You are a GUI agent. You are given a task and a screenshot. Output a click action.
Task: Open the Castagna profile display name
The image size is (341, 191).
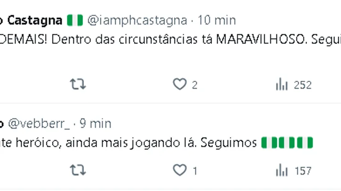point(35,20)
